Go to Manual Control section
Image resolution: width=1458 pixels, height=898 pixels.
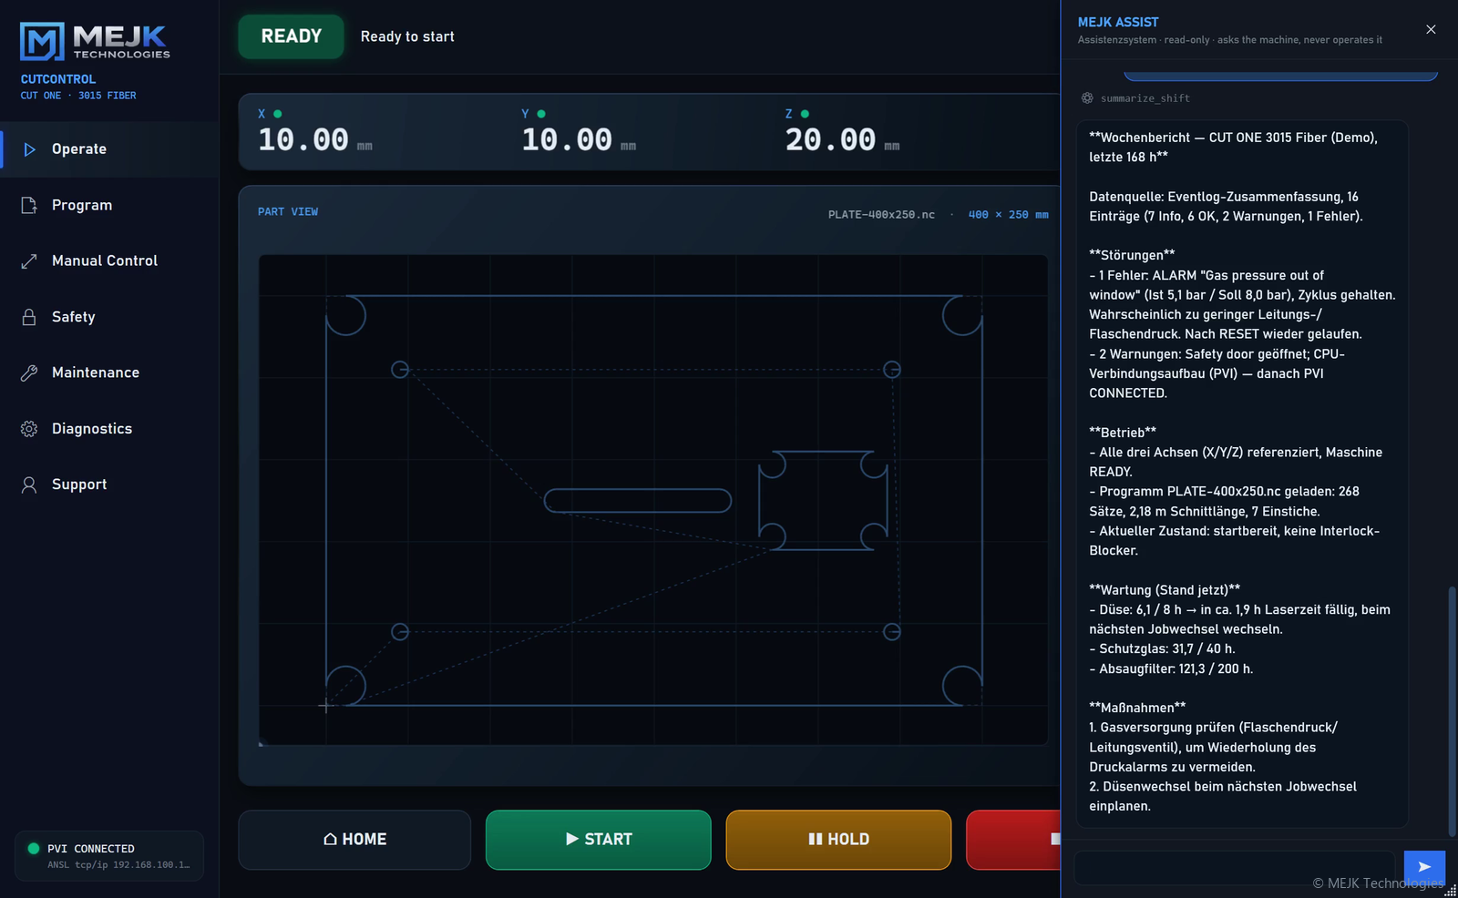tap(109, 261)
